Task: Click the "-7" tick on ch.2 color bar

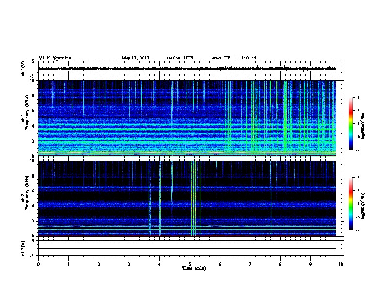Action: pos(357,230)
